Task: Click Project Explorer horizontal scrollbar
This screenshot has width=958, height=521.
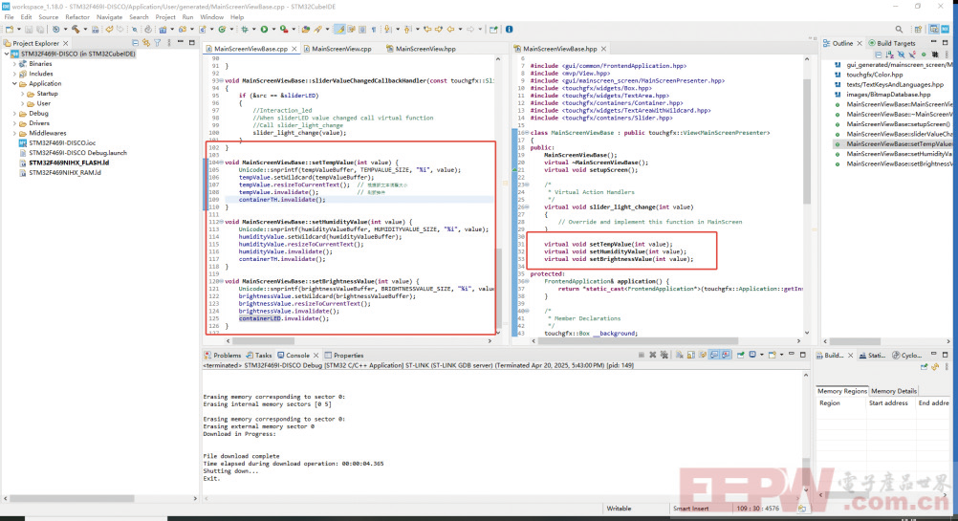Action: 73,498
